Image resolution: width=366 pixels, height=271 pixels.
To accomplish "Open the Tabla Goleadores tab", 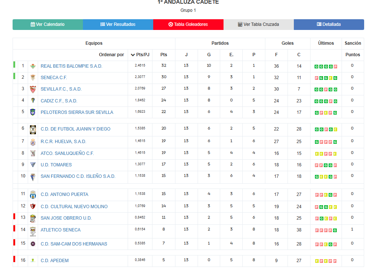I will click(x=188, y=24).
